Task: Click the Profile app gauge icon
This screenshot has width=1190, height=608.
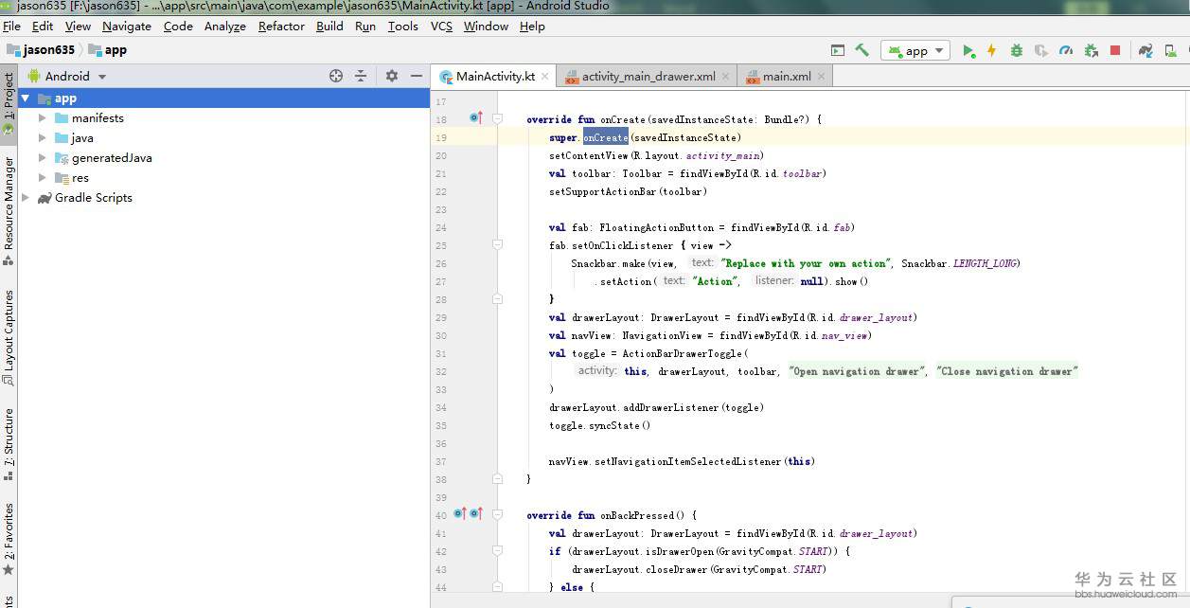Action: point(1066,50)
